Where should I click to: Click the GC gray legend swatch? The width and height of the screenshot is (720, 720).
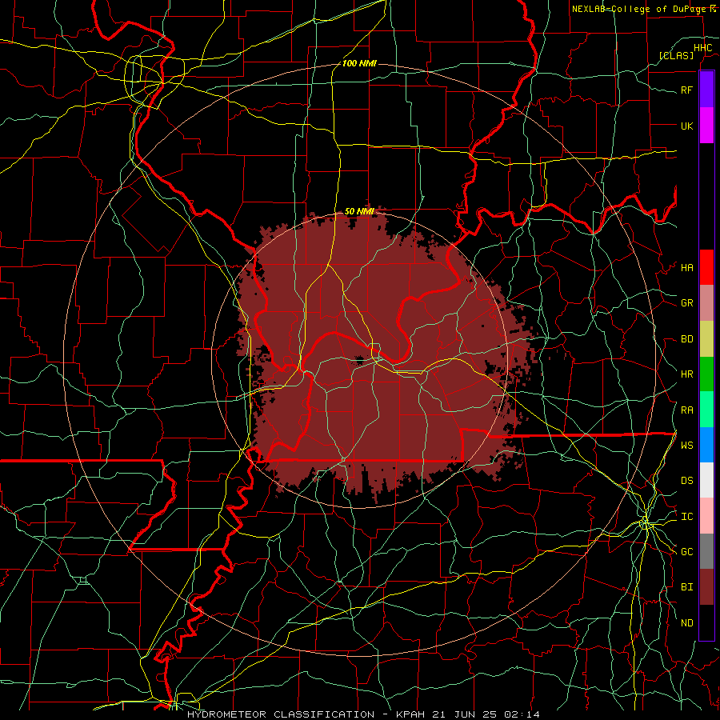706,551
